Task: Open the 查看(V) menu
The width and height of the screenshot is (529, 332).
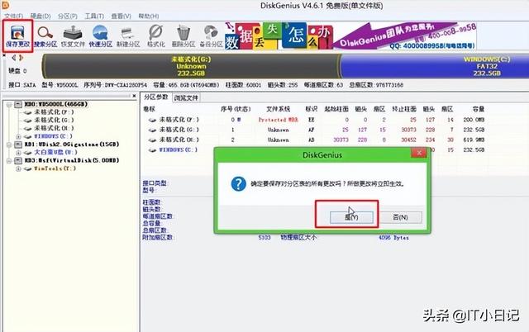Action: [122, 16]
